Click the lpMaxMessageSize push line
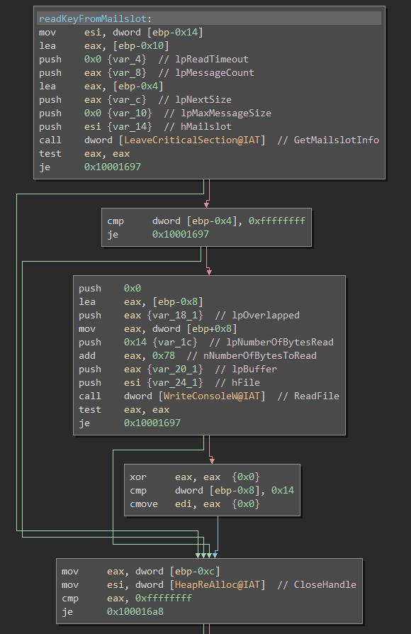The width and height of the screenshot is (411, 634). [154, 113]
